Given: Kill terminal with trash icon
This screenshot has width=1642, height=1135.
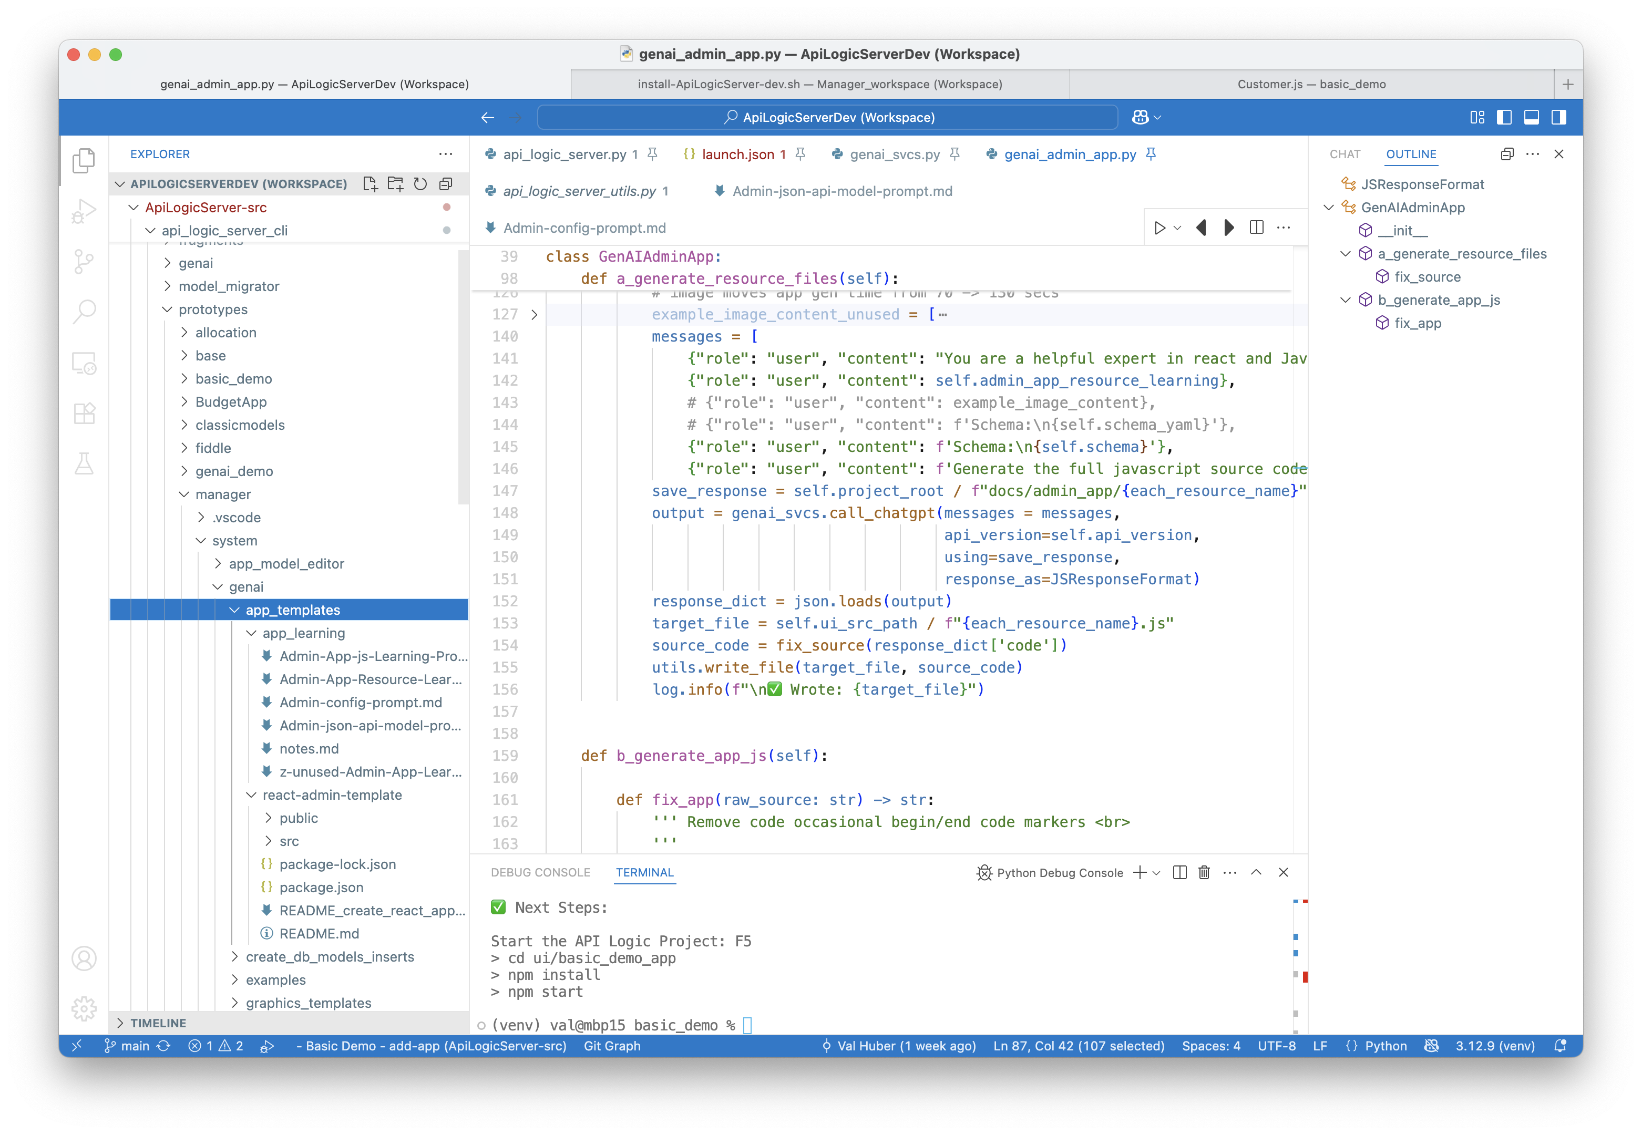Looking at the screenshot, I should tap(1204, 873).
